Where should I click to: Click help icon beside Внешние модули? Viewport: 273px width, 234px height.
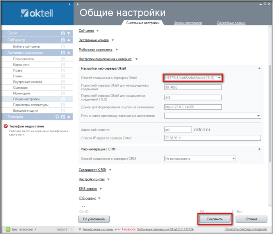pos(63,111)
